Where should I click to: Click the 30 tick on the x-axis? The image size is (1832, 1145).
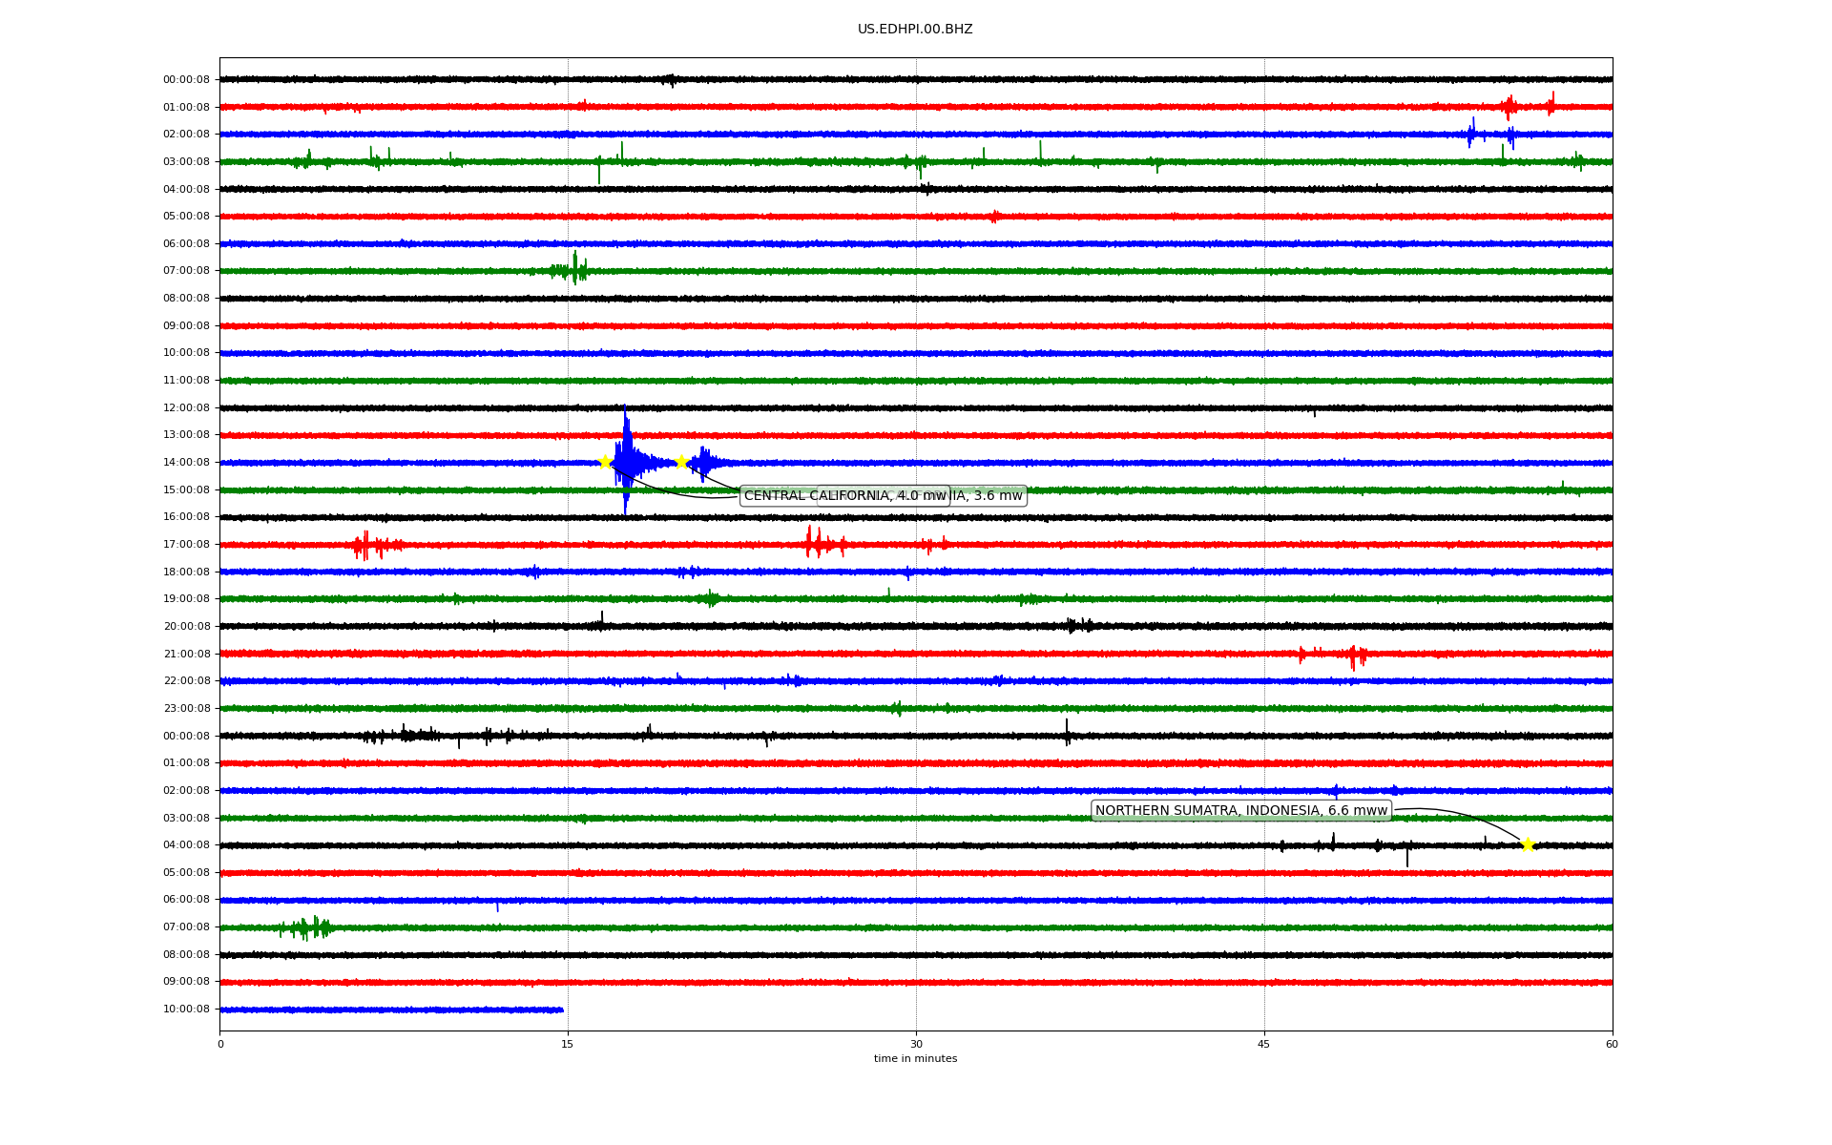click(x=916, y=1044)
